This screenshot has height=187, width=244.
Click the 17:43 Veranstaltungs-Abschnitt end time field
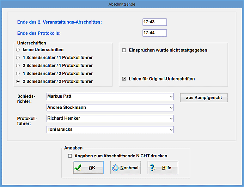(154, 22)
